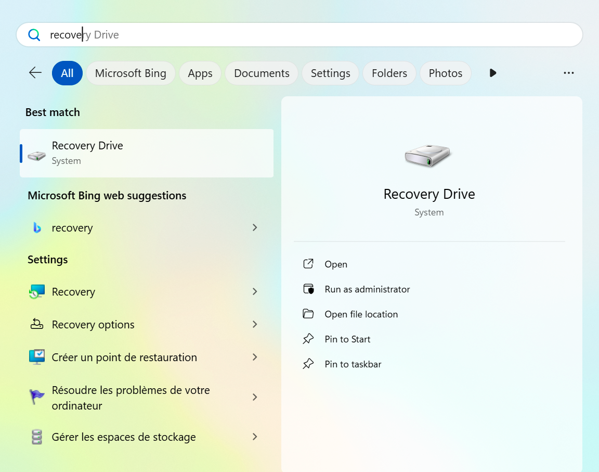This screenshot has height=472, width=599.
Task: Click the back arrow icon
Action: tap(35, 73)
